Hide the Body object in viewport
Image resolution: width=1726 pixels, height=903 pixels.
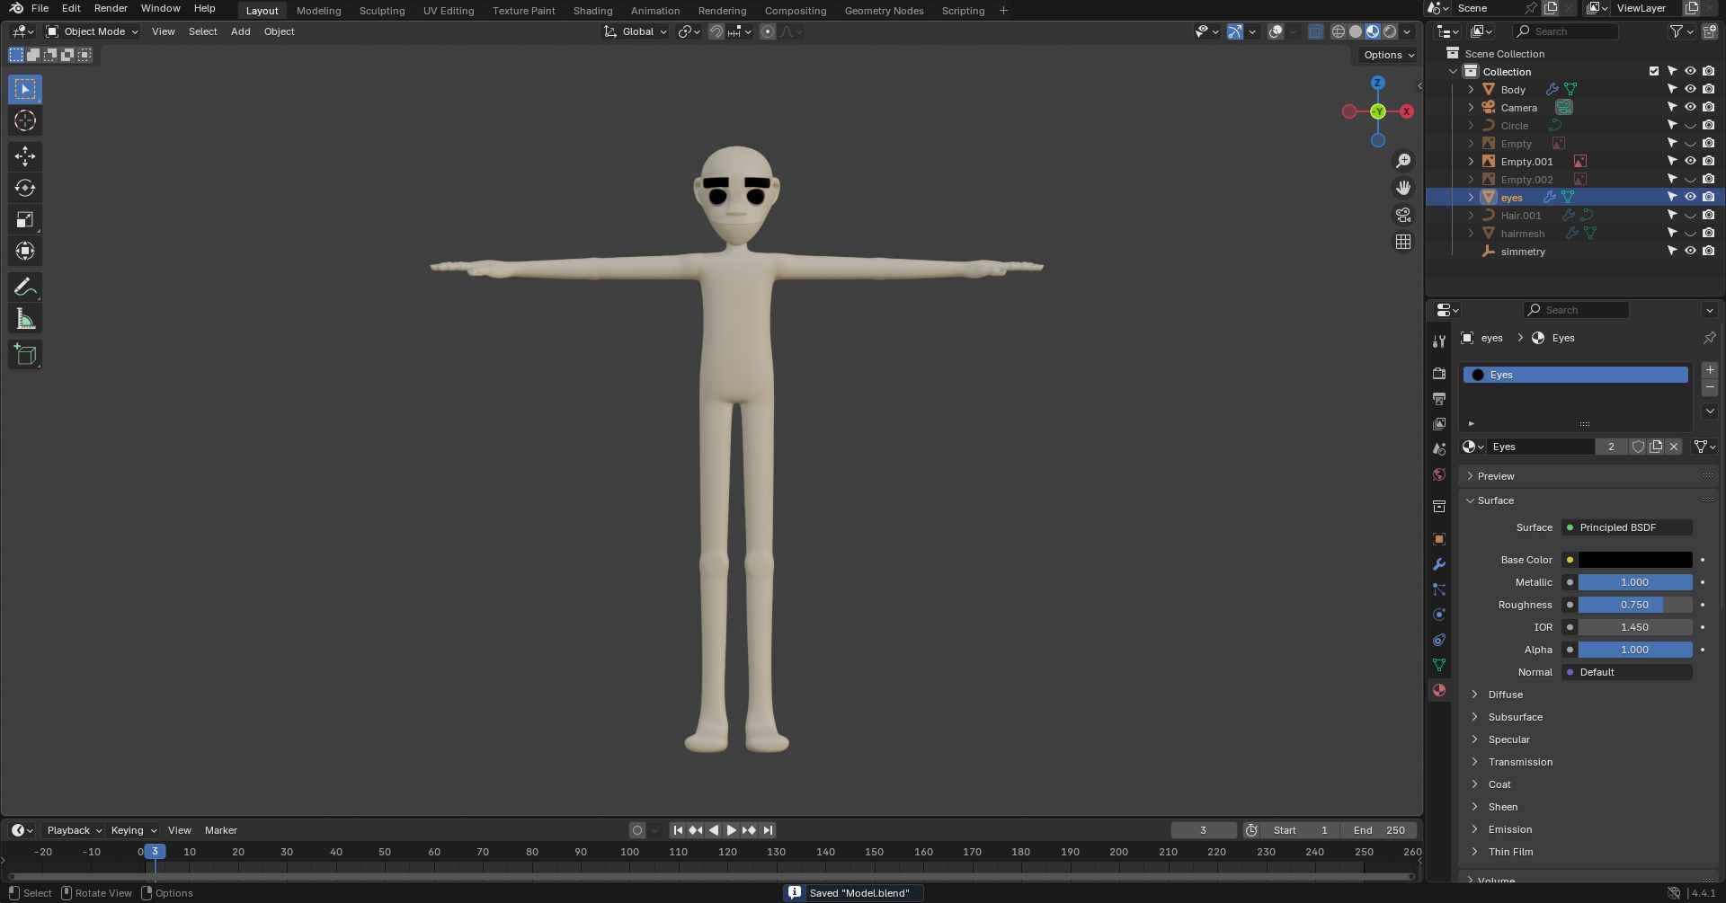click(x=1690, y=89)
